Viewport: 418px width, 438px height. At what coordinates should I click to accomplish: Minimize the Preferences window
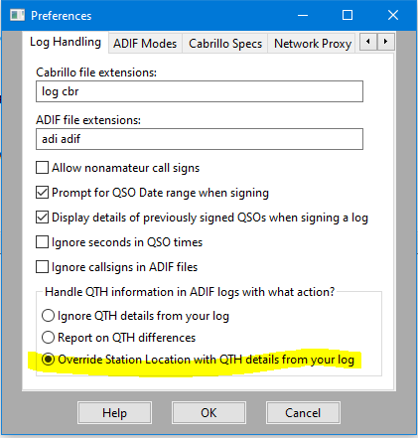303,15
